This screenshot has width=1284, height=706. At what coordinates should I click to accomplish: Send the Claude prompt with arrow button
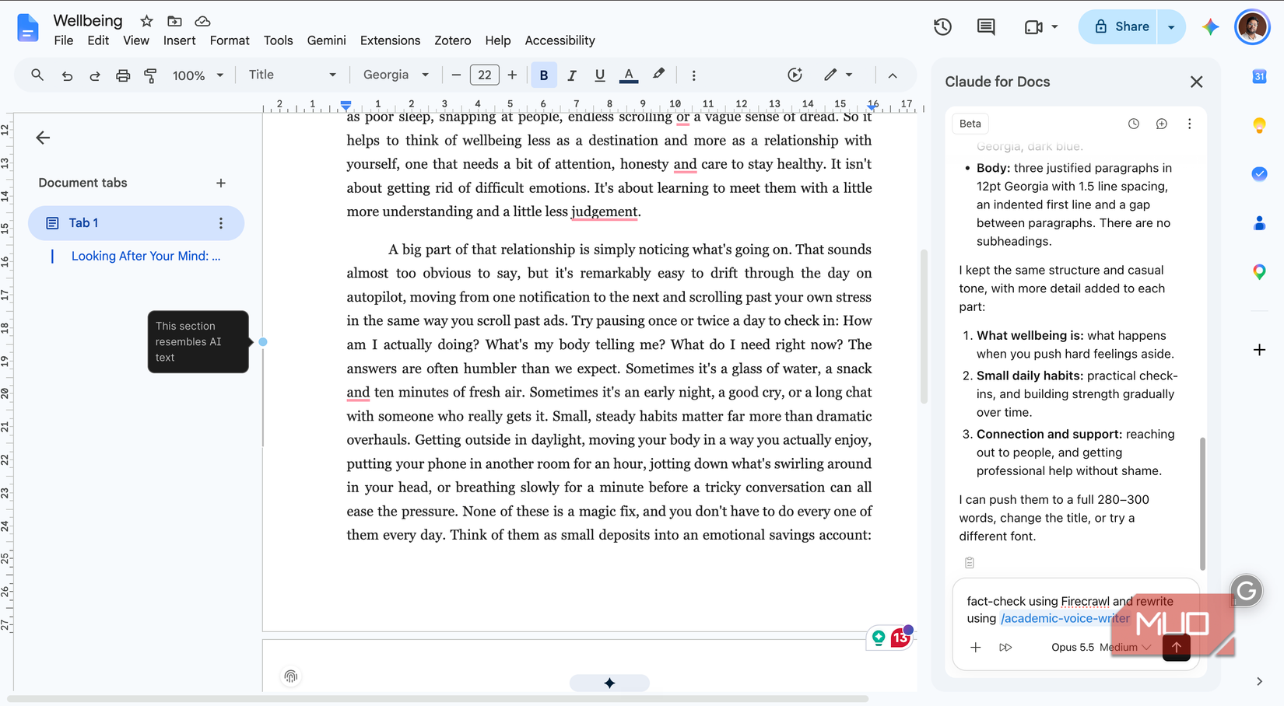coord(1176,647)
